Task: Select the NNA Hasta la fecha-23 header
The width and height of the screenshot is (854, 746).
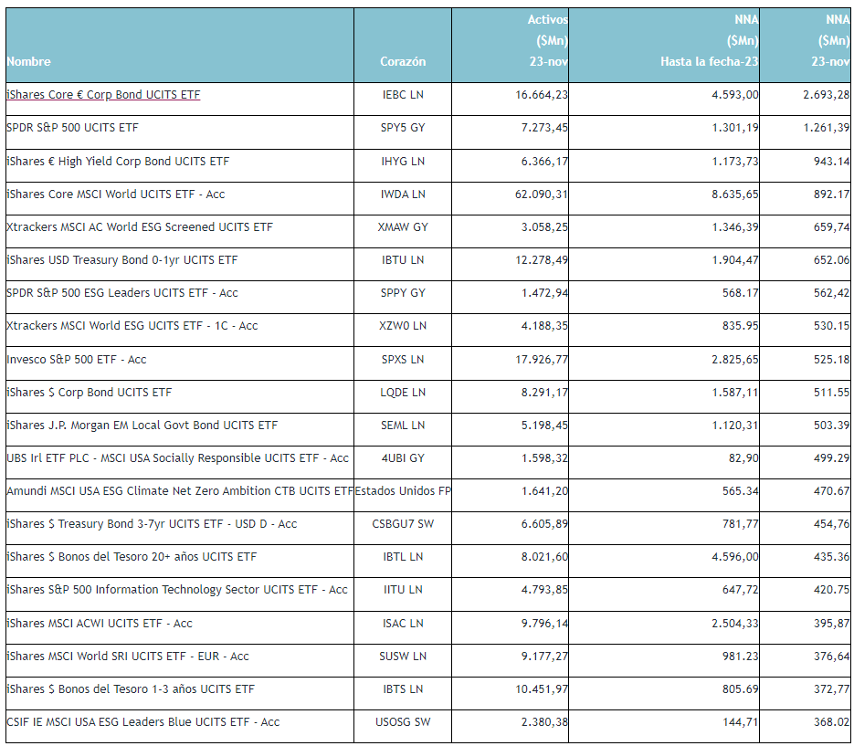Action: pyautogui.click(x=709, y=41)
